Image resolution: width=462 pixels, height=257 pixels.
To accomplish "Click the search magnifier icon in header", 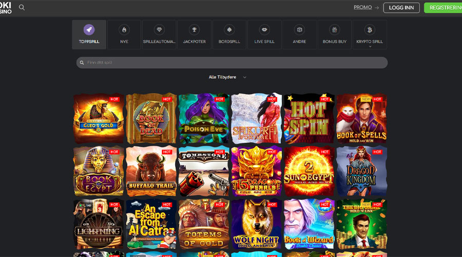I will click(x=22, y=7).
